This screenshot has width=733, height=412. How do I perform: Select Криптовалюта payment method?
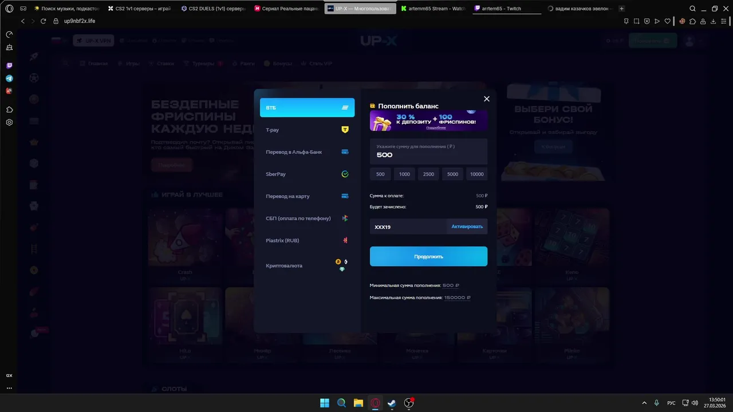(307, 266)
